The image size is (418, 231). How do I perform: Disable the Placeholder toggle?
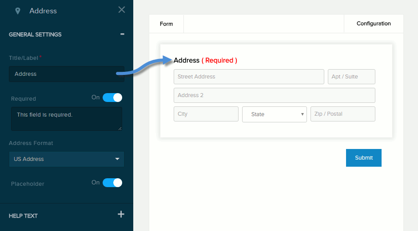click(112, 183)
